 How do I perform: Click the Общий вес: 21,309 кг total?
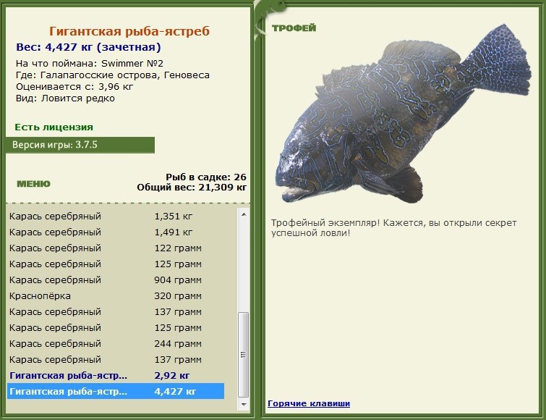(192, 188)
